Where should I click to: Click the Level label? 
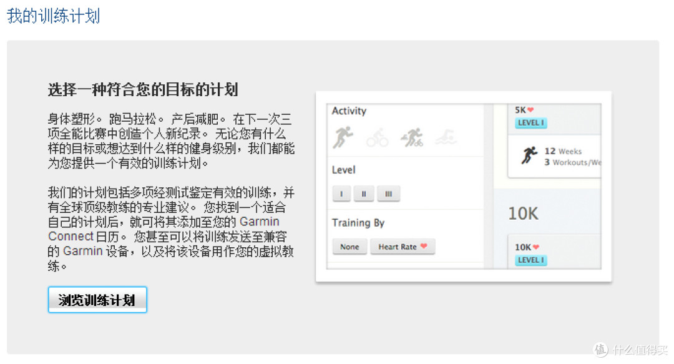click(343, 170)
